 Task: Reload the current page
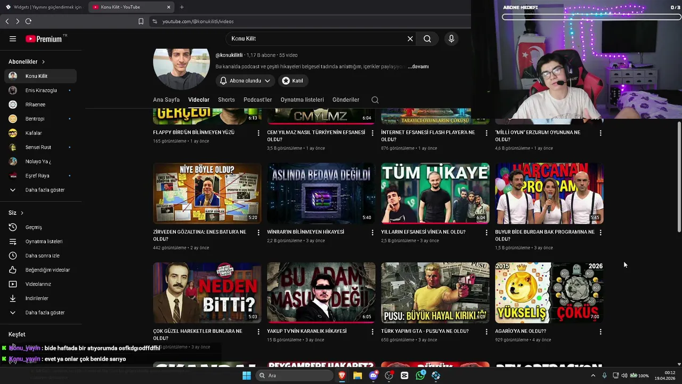[28, 21]
